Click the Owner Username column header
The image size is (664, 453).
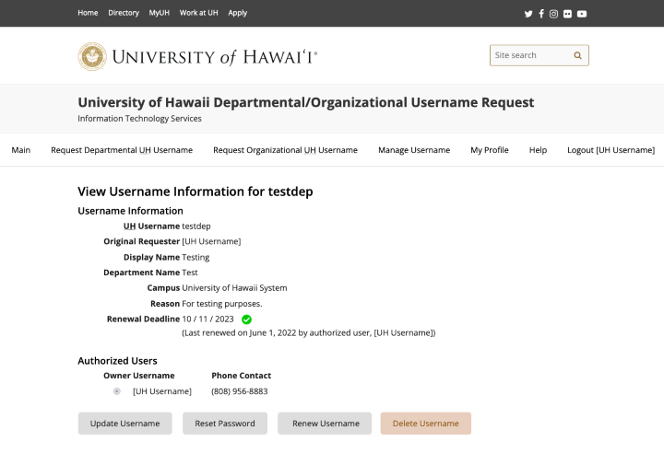(139, 376)
